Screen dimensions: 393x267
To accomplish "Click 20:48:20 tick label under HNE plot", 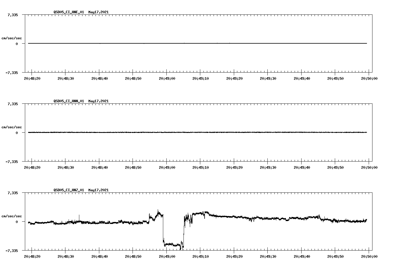I will [x=32, y=78].
